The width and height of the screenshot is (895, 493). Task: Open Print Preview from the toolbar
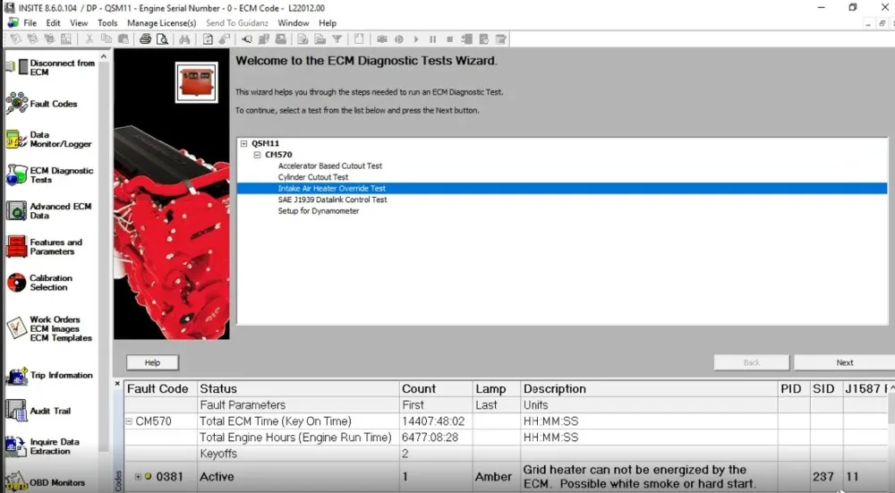tap(163, 39)
